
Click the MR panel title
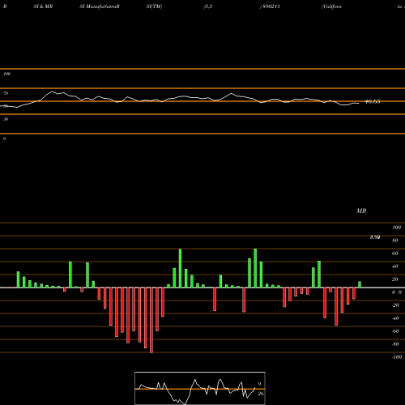pos(361,211)
